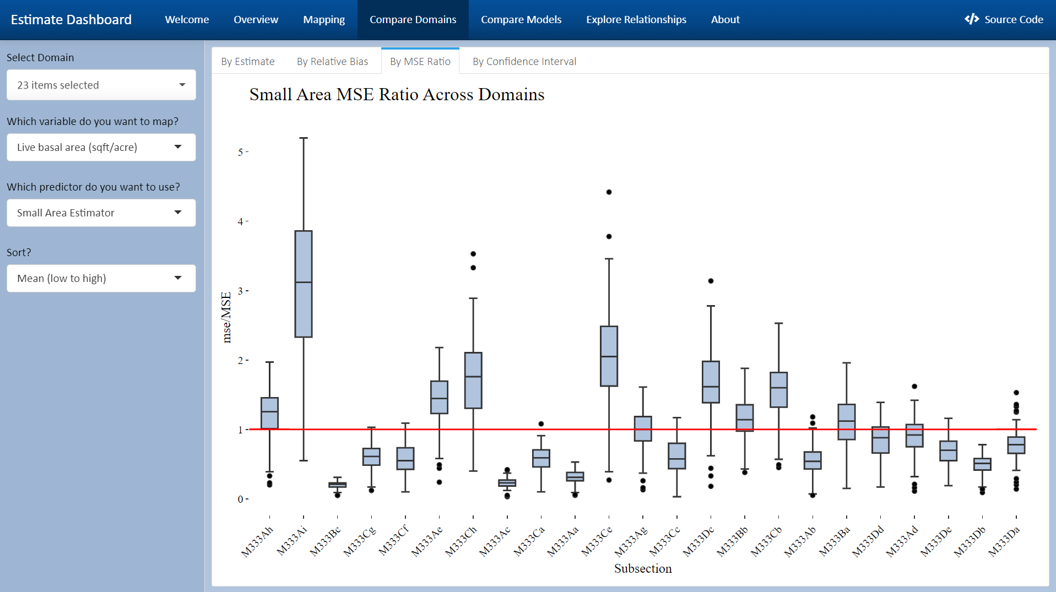The image size is (1056, 592).
Task: Click the Source Code icon in the navbar
Action: (971, 19)
